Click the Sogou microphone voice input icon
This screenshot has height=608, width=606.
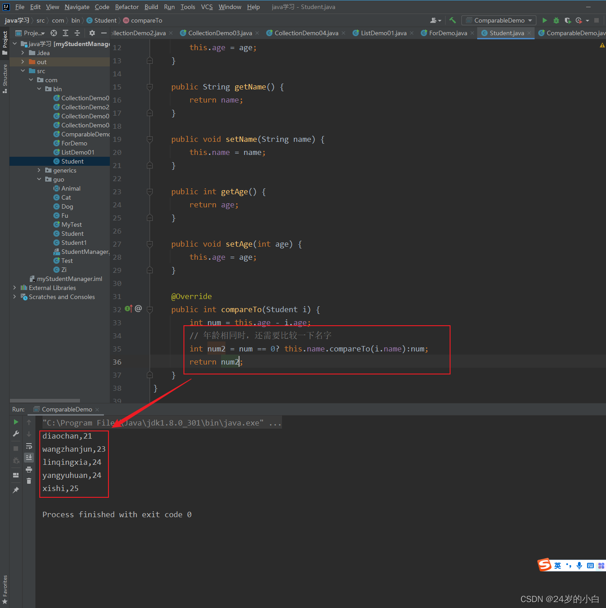[x=579, y=566]
